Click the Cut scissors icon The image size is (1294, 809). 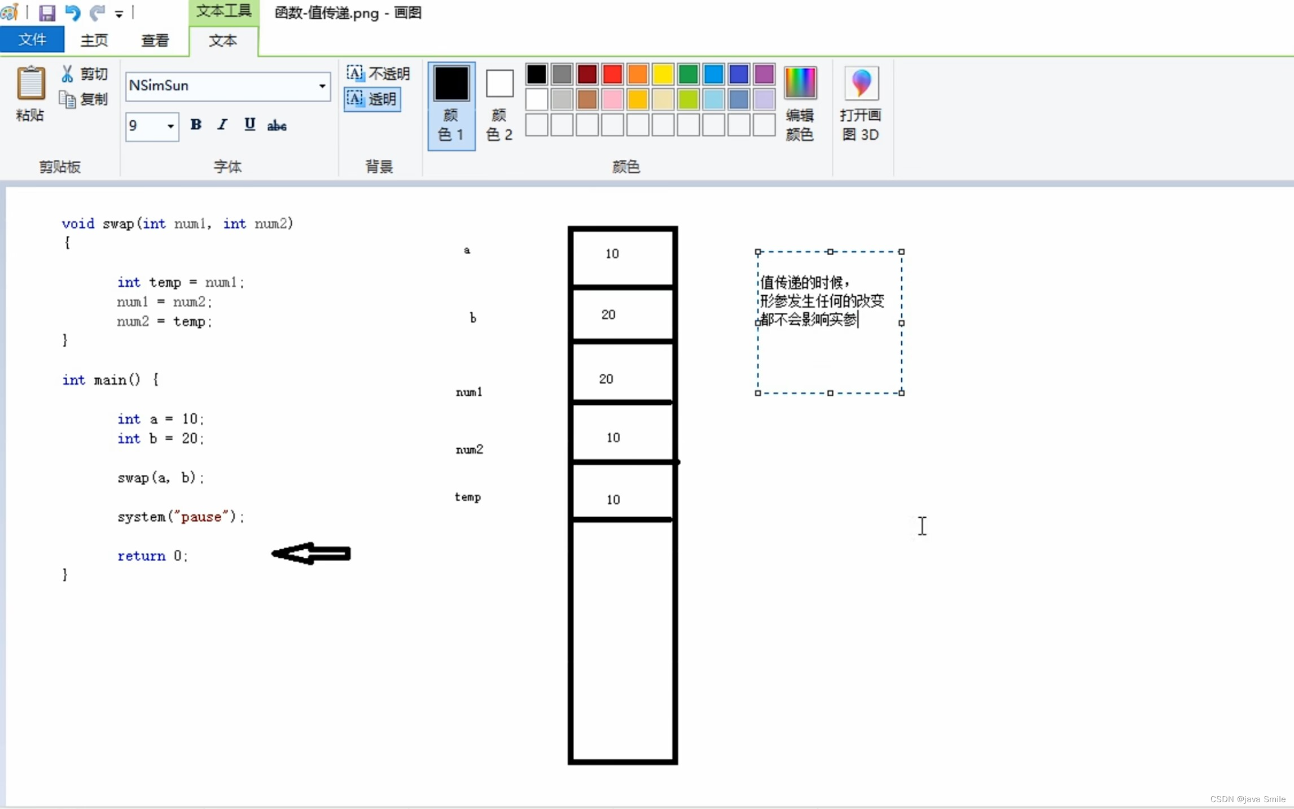point(67,73)
